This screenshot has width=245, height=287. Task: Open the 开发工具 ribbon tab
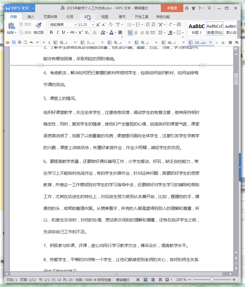point(141,17)
